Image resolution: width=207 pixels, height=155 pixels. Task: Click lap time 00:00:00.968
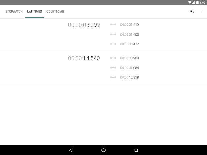(x=129, y=58)
